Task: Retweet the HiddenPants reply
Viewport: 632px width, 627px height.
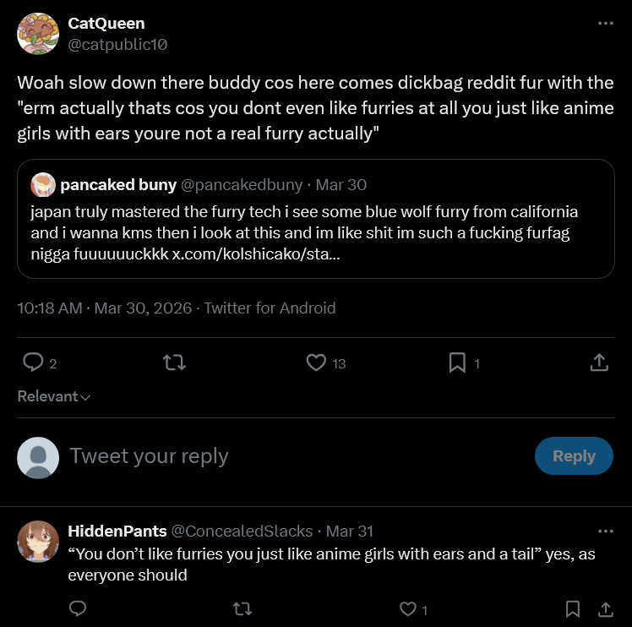Action: click(x=242, y=608)
